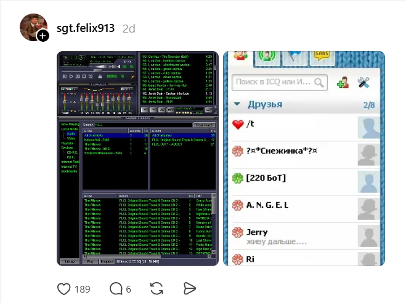406x303 pixels.
Task: Open the sgt.felix913 username link
Action: coord(86,28)
